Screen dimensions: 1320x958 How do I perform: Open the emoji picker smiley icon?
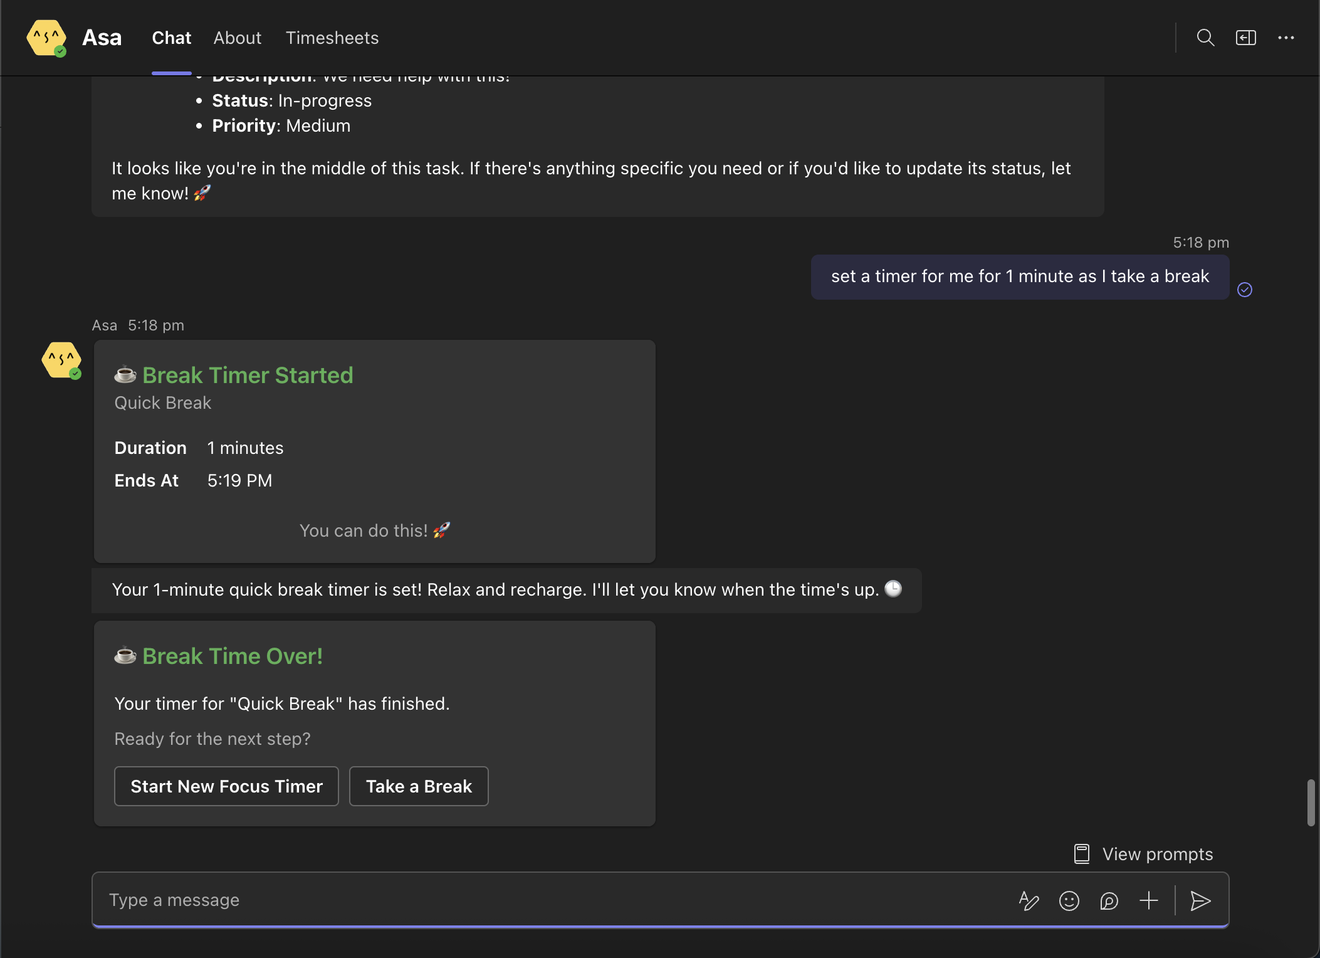pyautogui.click(x=1069, y=901)
